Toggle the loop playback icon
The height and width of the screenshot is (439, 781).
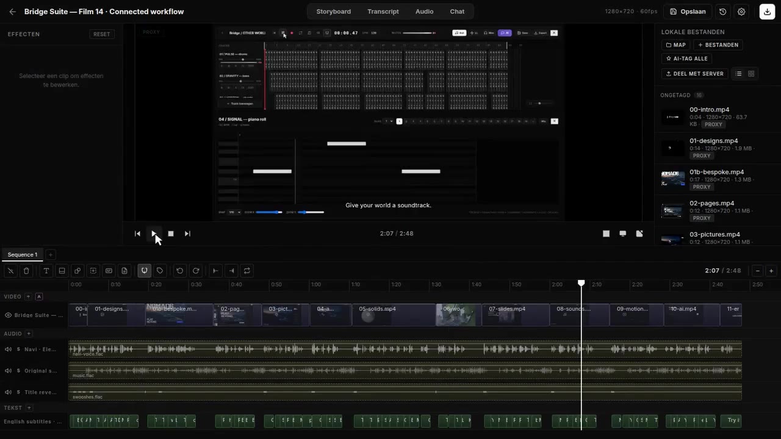247,271
